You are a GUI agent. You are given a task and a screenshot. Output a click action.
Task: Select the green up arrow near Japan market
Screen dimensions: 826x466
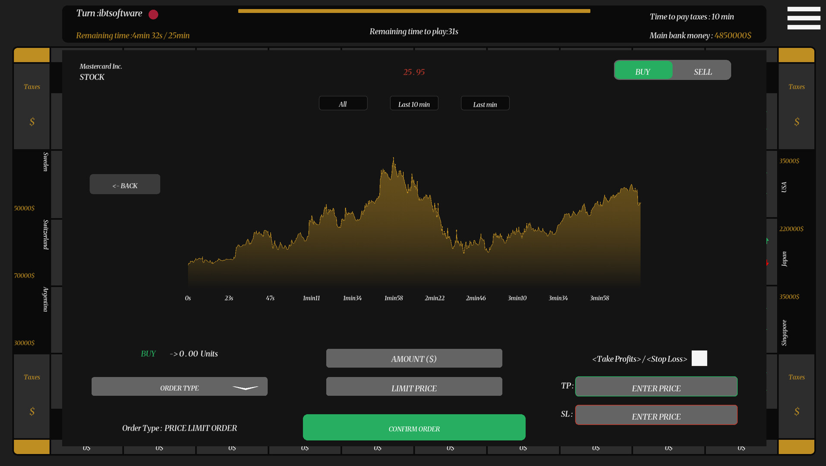pos(767,241)
